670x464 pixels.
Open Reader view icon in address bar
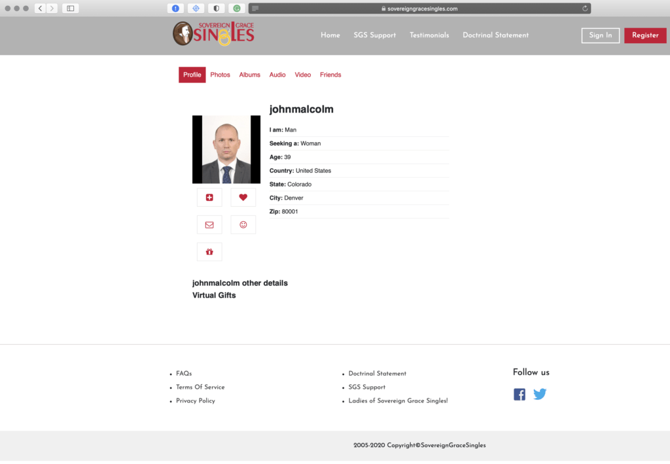[255, 8]
